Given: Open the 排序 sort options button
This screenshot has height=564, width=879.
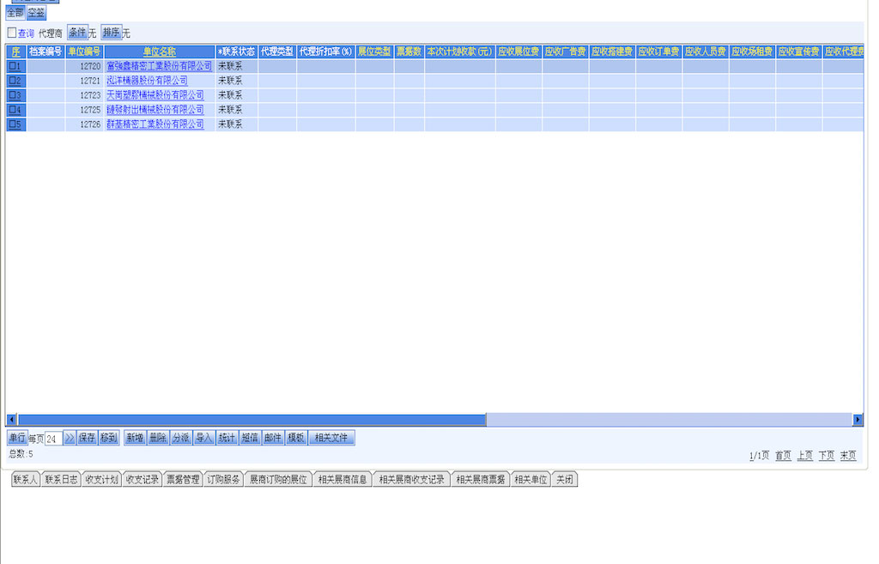Looking at the screenshot, I should [x=111, y=33].
